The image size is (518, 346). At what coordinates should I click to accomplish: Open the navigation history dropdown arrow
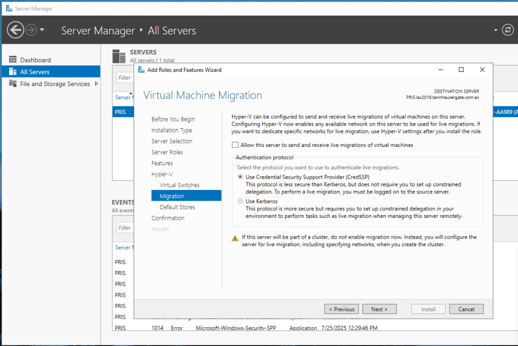(42, 30)
